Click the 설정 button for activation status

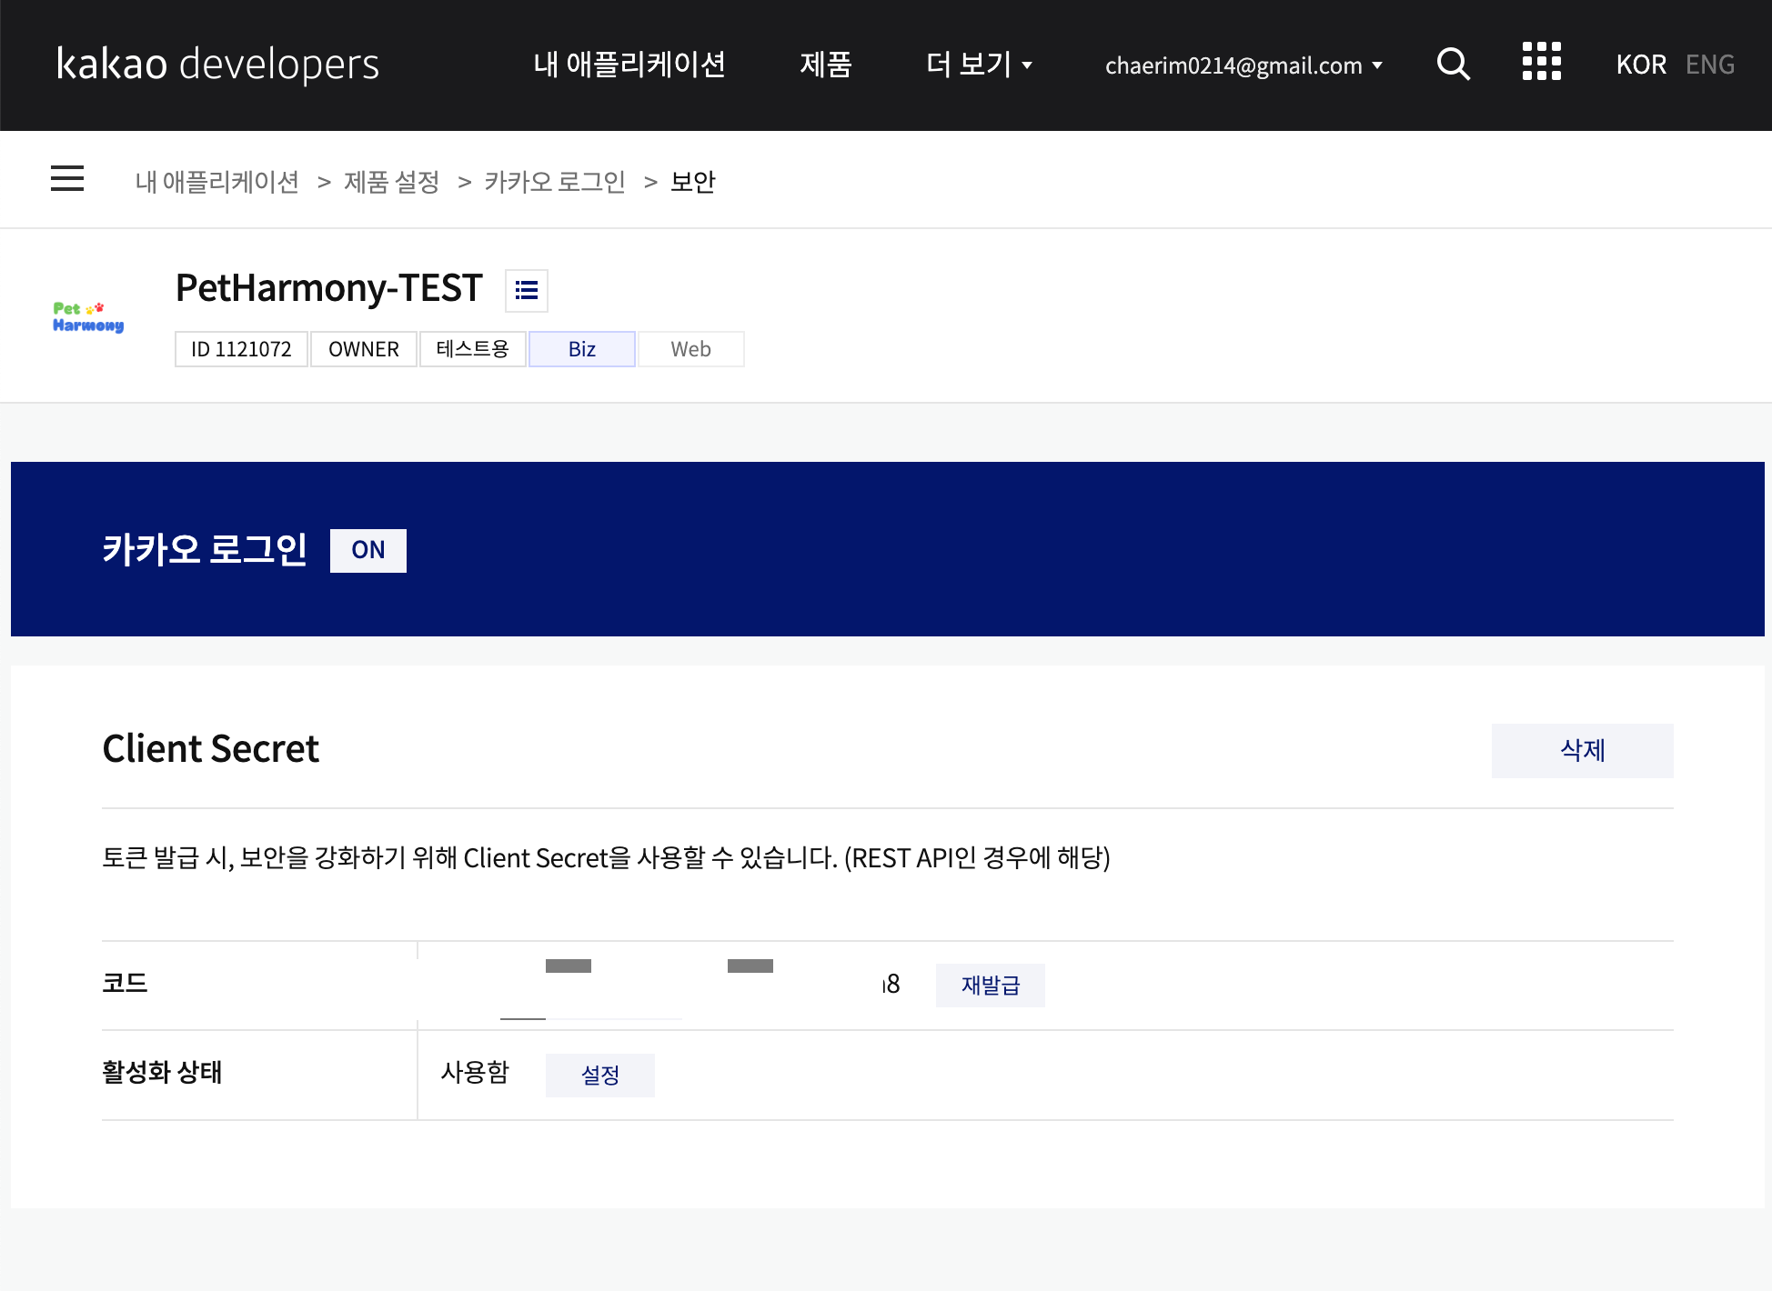tap(600, 1075)
